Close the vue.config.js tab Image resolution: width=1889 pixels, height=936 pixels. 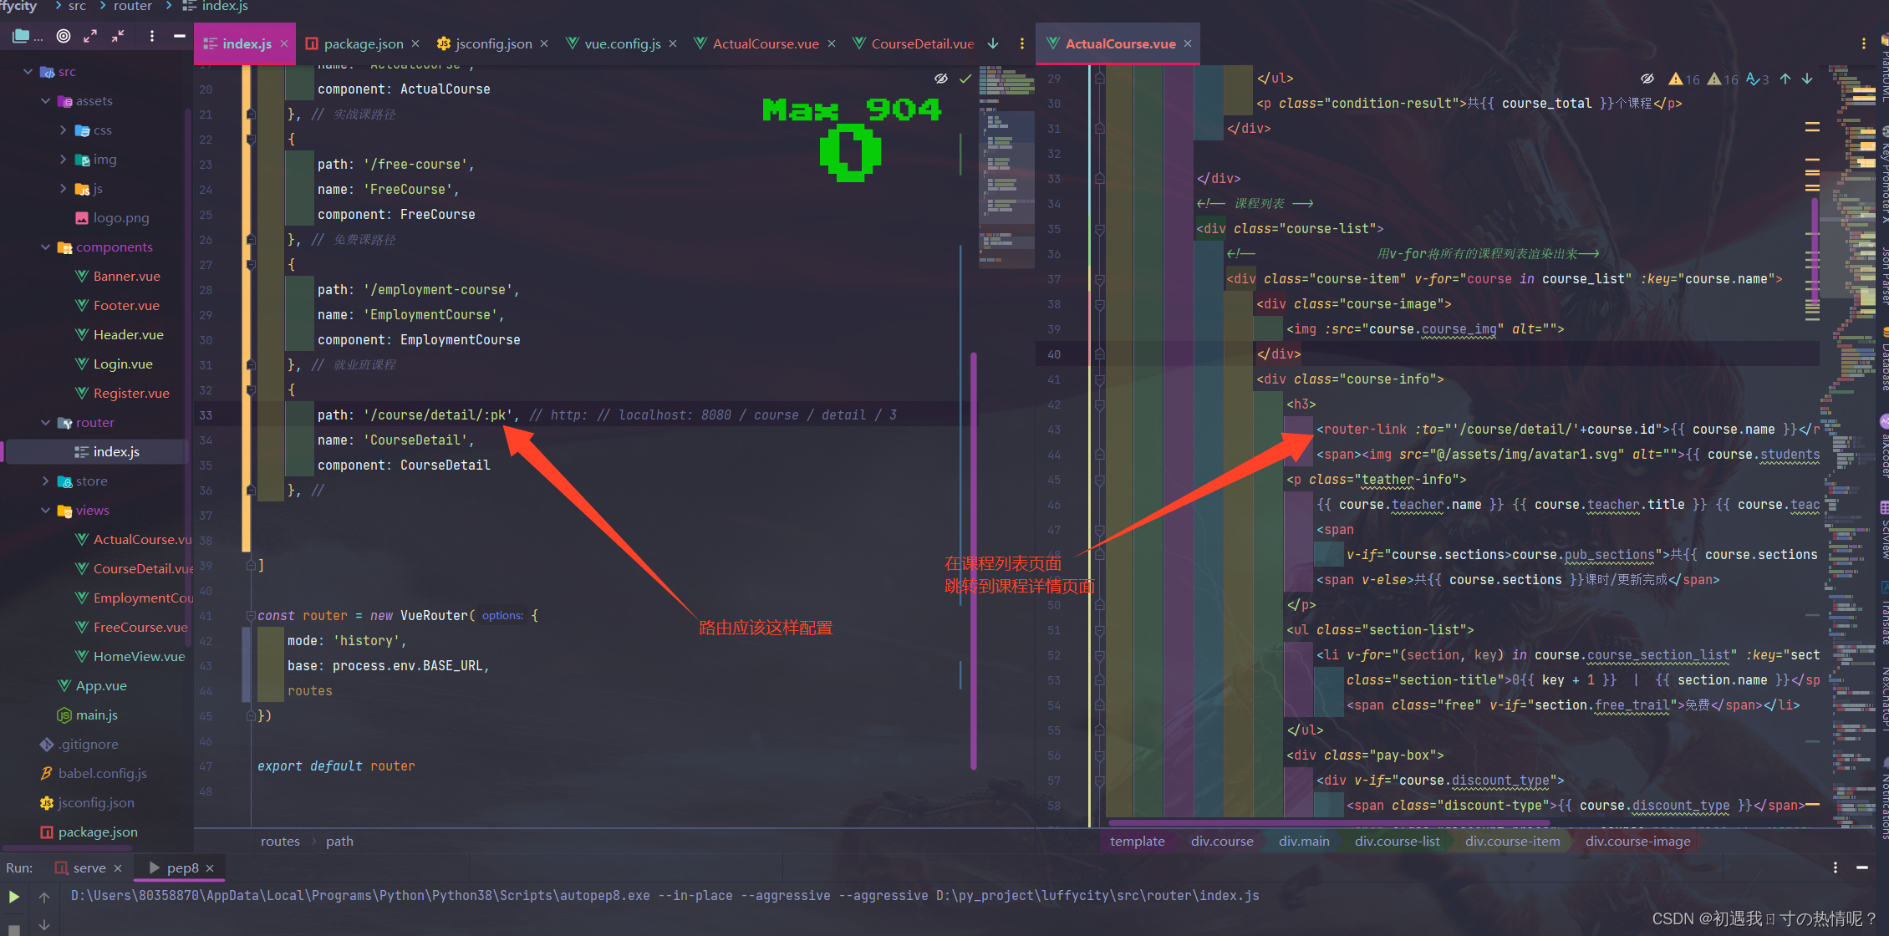[673, 43]
